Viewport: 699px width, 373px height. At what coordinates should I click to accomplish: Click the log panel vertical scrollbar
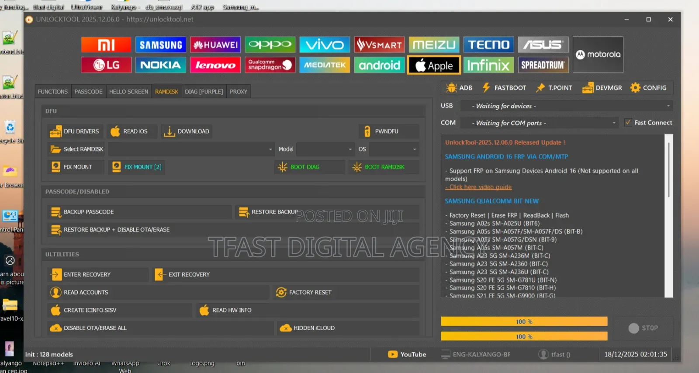tap(668, 169)
